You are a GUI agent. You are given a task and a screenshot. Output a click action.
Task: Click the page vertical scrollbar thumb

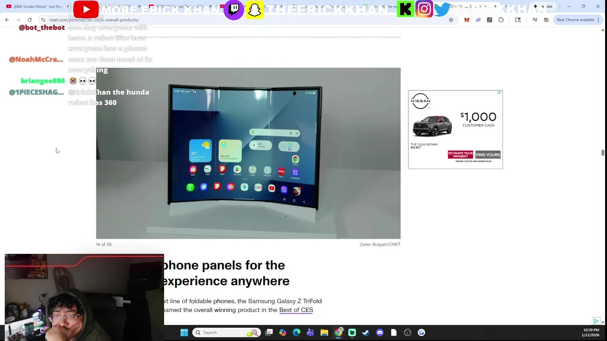[603, 152]
